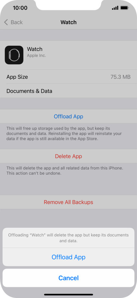Viewport: 137px width, 298px height.
Task: Select the Watch app name label
Action: [35, 49]
